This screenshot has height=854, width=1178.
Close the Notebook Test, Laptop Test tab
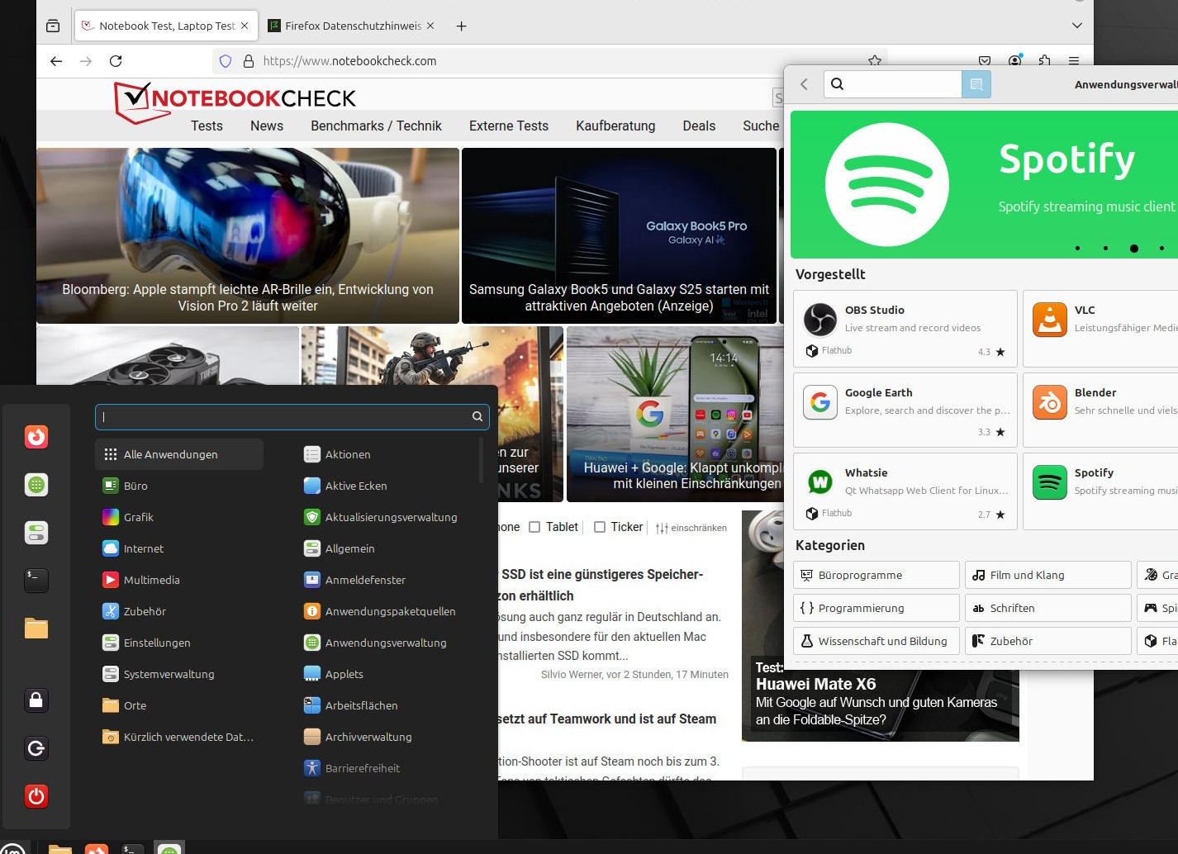click(245, 26)
